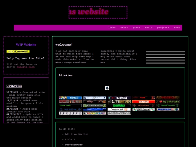196x147 pixels.
Task: Click the crossed-out Add Live Section item
Action: tap(77, 134)
